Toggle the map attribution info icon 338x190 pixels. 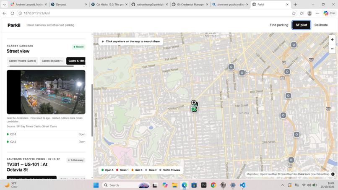click(333, 174)
